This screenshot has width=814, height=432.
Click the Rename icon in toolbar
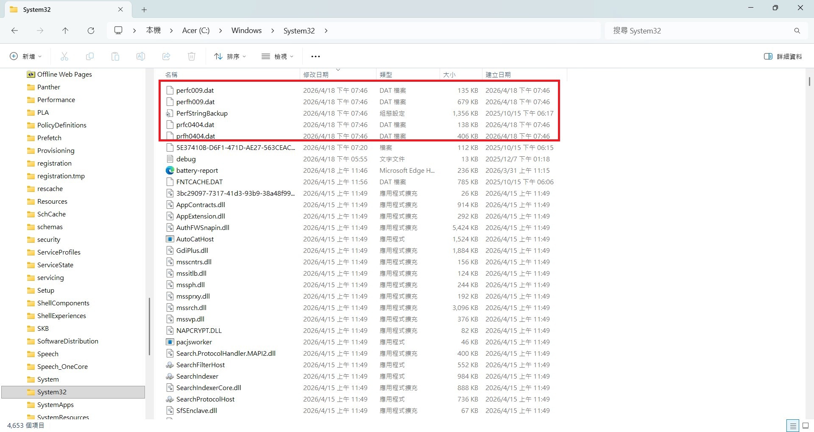click(x=141, y=56)
